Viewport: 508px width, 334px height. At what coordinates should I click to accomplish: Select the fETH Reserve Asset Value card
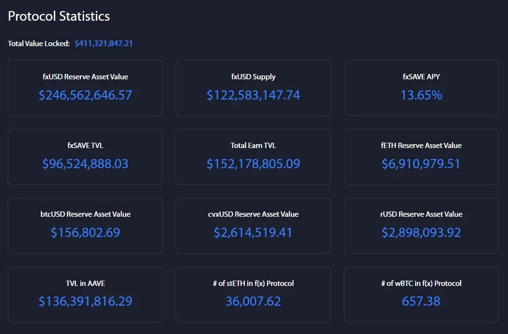pyautogui.click(x=421, y=157)
